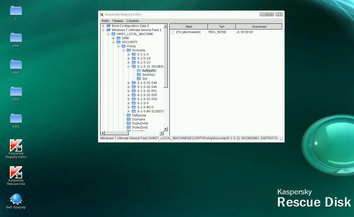Click the Windows 7 Ultimate computer icon
Image resolution: width=354 pixels, height=217 pixels.
pos(108,30)
